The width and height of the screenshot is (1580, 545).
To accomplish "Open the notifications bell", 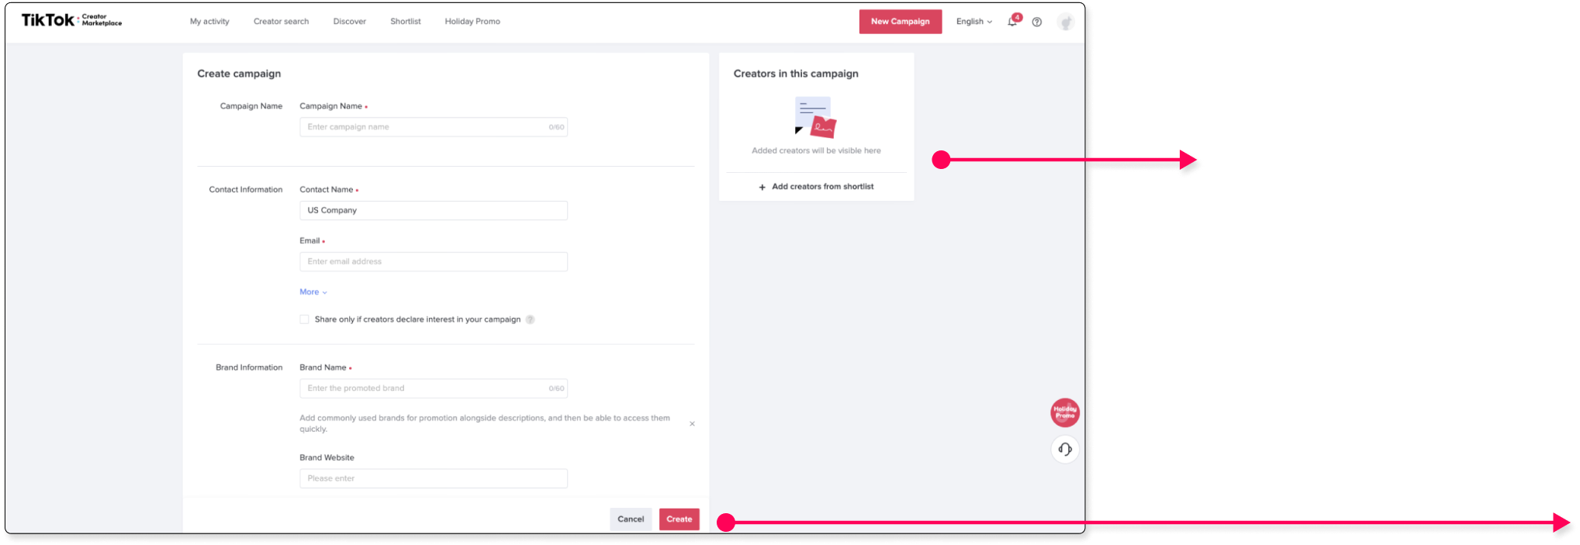I will pyautogui.click(x=1012, y=22).
